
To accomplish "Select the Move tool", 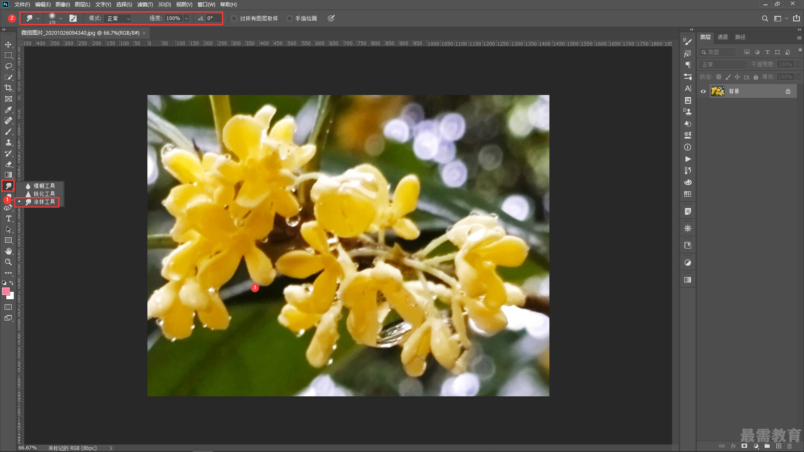I will pyautogui.click(x=8, y=44).
